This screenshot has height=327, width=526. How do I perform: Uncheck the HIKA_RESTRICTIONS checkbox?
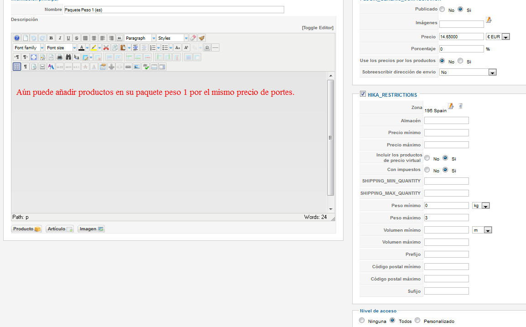(x=363, y=94)
